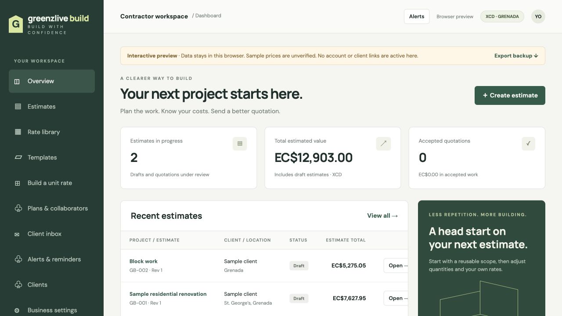Screen dimensions: 562x316
Task: Click the head start promo card heading
Action: (x=478, y=238)
